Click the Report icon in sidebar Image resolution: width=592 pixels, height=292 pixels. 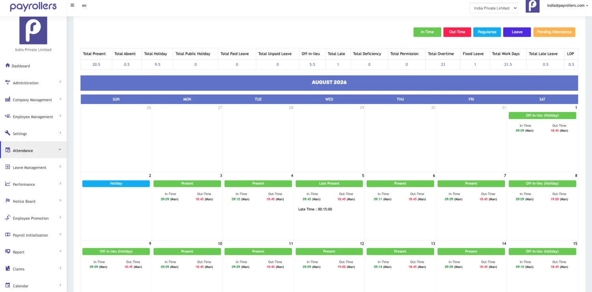[7, 252]
